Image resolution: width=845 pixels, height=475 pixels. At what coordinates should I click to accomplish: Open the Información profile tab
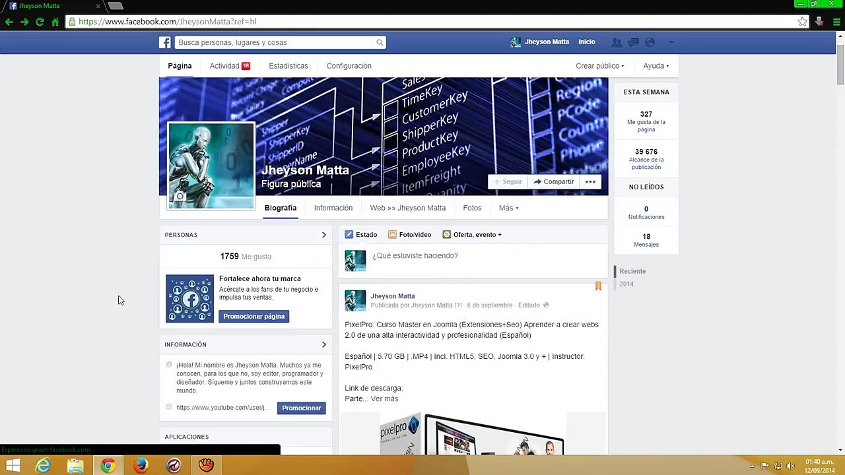(x=333, y=208)
